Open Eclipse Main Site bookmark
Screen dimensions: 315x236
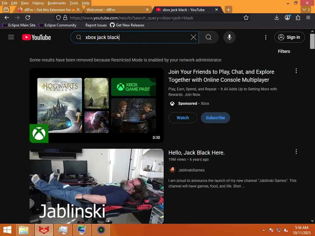19,25
